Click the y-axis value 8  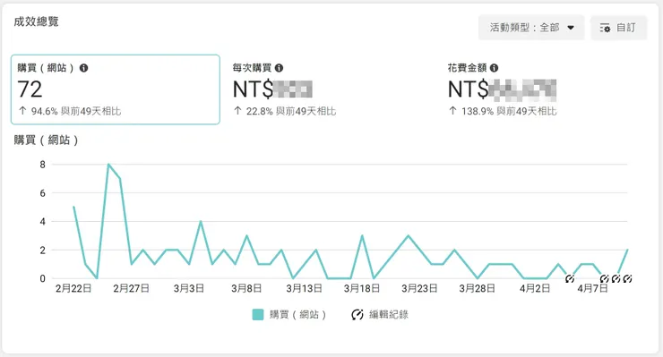[42, 165]
